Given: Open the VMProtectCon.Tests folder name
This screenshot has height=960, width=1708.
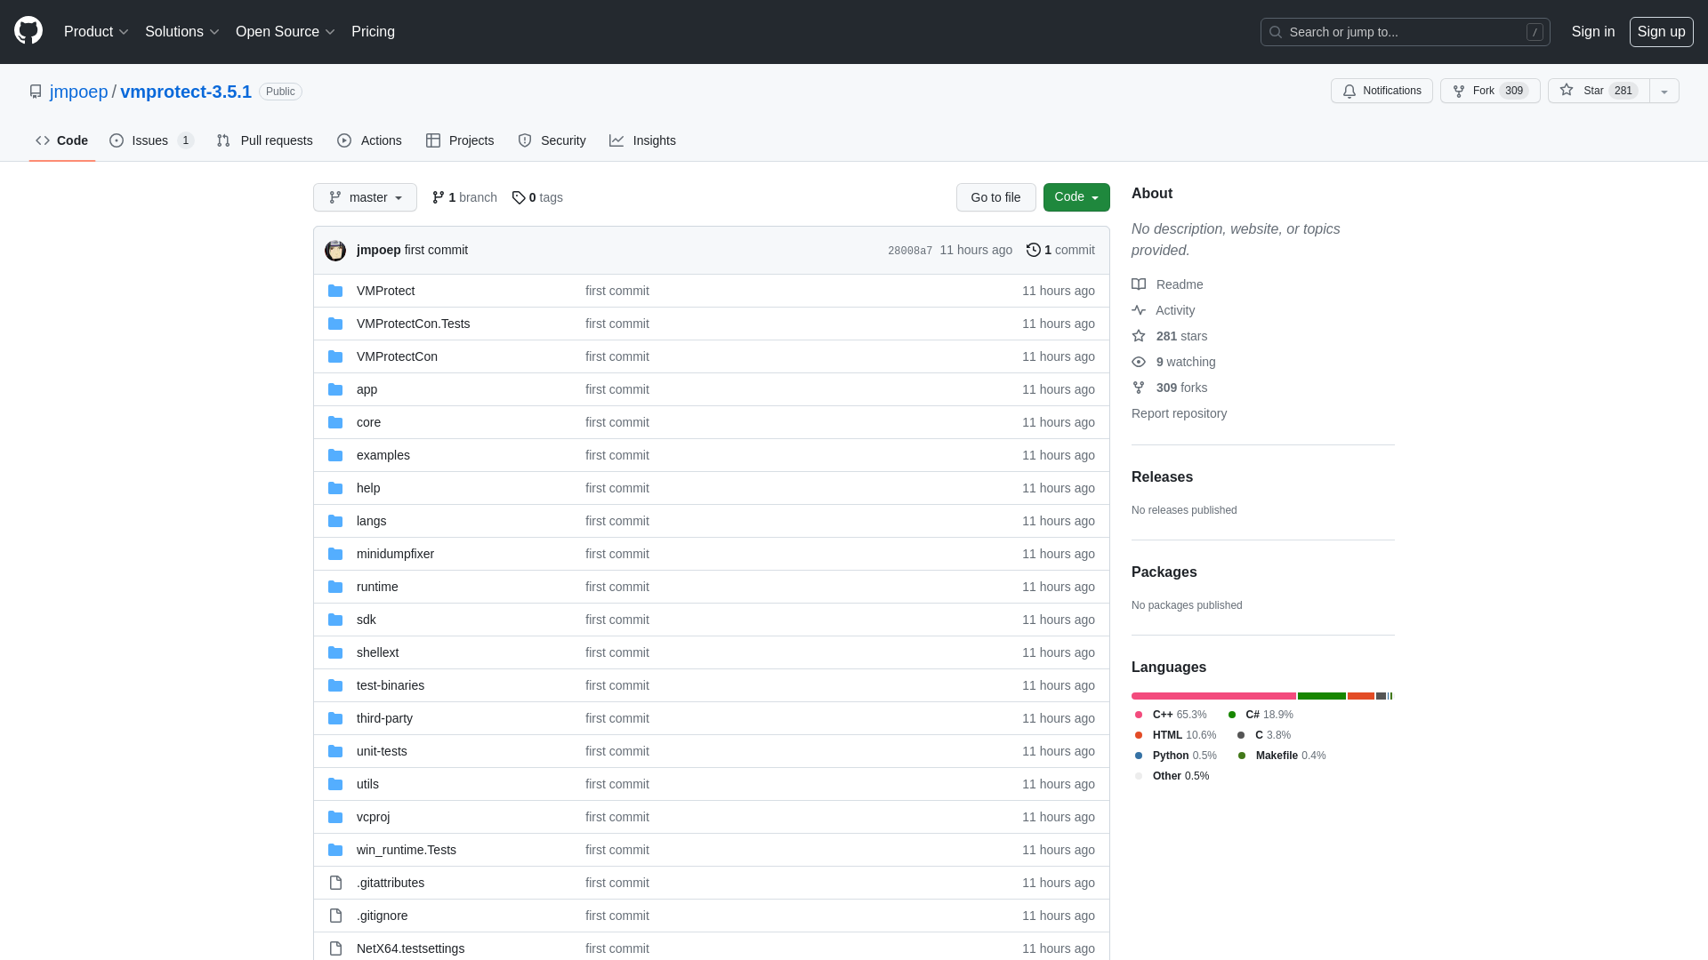Looking at the screenshot, I should tap(413, 324).
